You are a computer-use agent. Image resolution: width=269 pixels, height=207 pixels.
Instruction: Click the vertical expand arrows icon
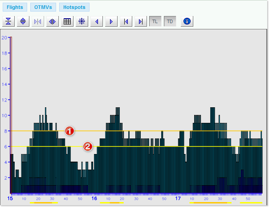pyautogui.click(x=23, y=21)
